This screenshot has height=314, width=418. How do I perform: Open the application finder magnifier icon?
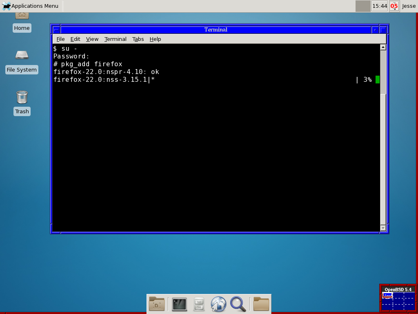[x=238, y=304]
